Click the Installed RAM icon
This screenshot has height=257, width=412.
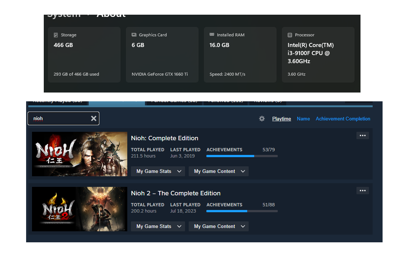tap(212, 35)
